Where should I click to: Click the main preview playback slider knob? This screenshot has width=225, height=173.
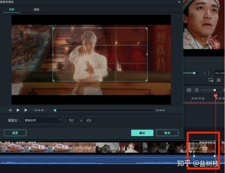click(x=194, y=73)
